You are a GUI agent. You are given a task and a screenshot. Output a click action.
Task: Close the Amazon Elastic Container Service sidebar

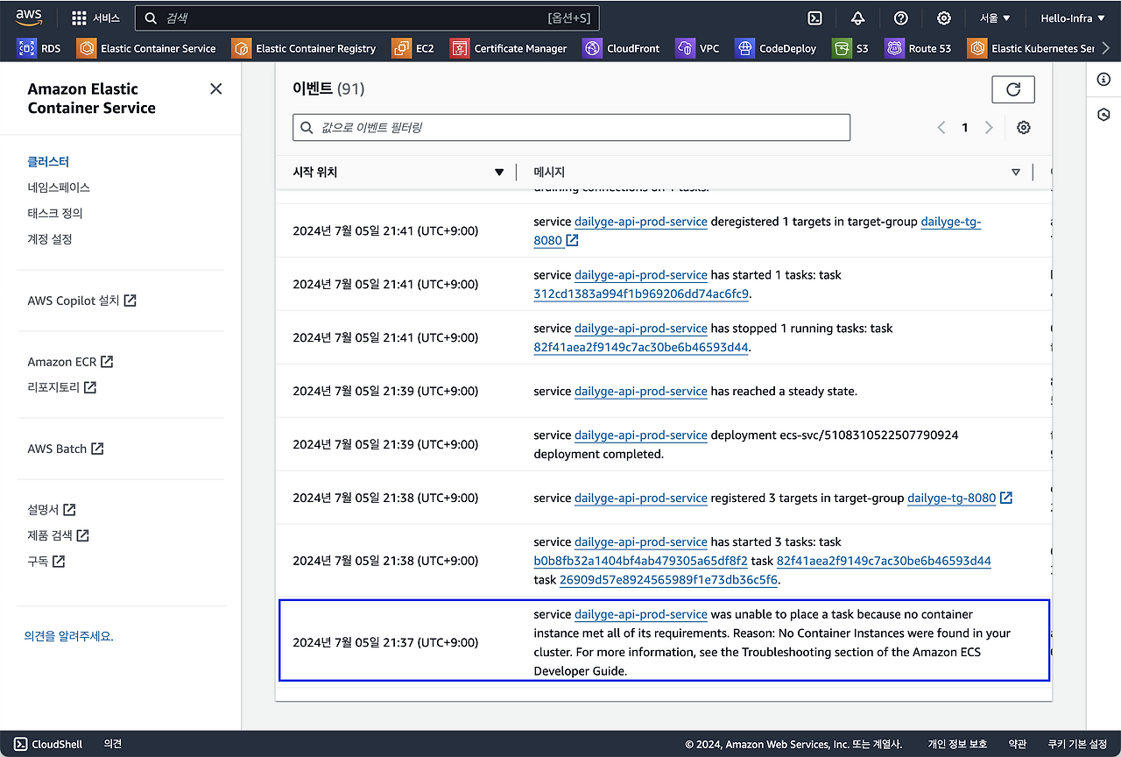click(x=216, y=88)
